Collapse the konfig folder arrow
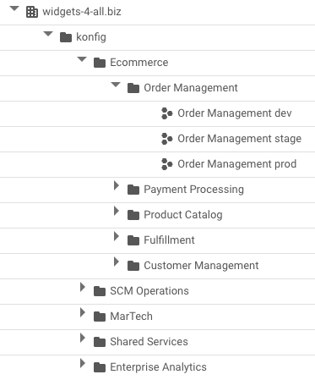315x380 pixels. 48,34
